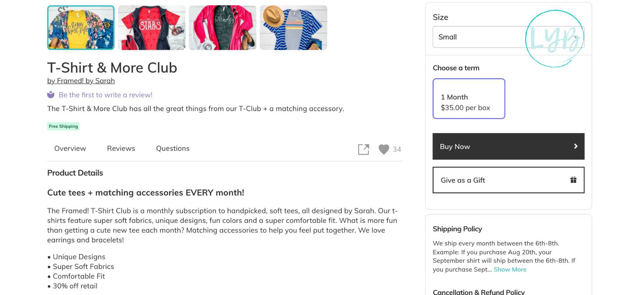This screenshot has height=295, width=630.
Task: Expand shipping policy with Show More
Action: [510, 269]
